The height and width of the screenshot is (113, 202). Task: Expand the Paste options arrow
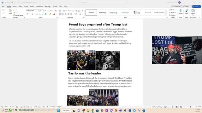coord(10,15)
